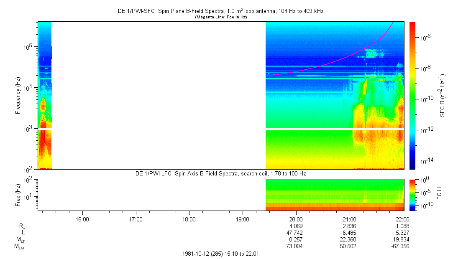Select the 22:00 time axis label
453x259 pixels.
402,219
